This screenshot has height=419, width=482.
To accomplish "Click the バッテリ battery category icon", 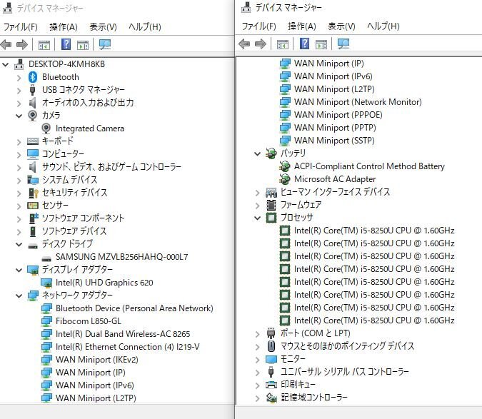I will 271,153.
